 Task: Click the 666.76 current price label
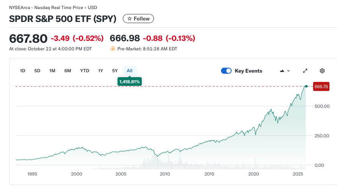[321, 87]
